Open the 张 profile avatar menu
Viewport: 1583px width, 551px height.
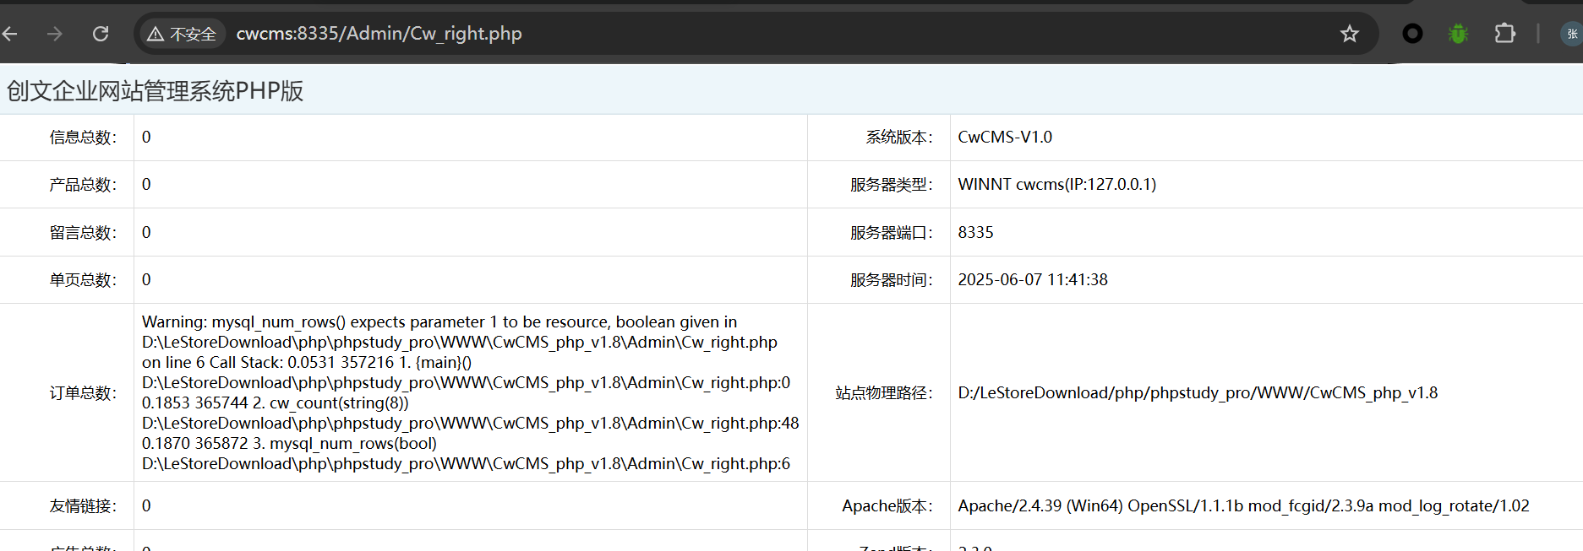click(x=1571, y=34)
